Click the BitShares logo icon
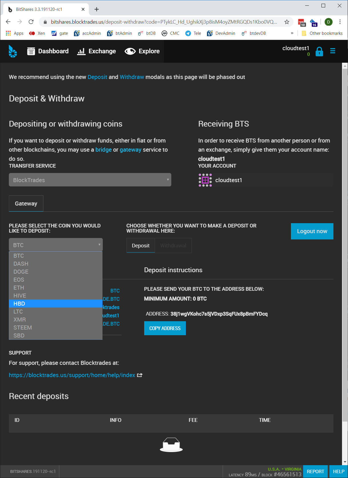Viewport: 348px width, 478px height. pos(13,51)
